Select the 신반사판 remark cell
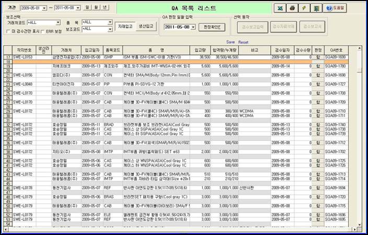The height and width of the screenshot is (235, 368). pos(255,188)
